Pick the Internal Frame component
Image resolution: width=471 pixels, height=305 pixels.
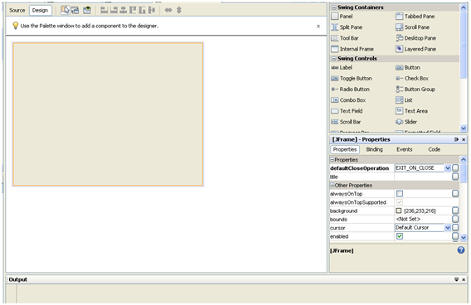click(x=352, y=49)
